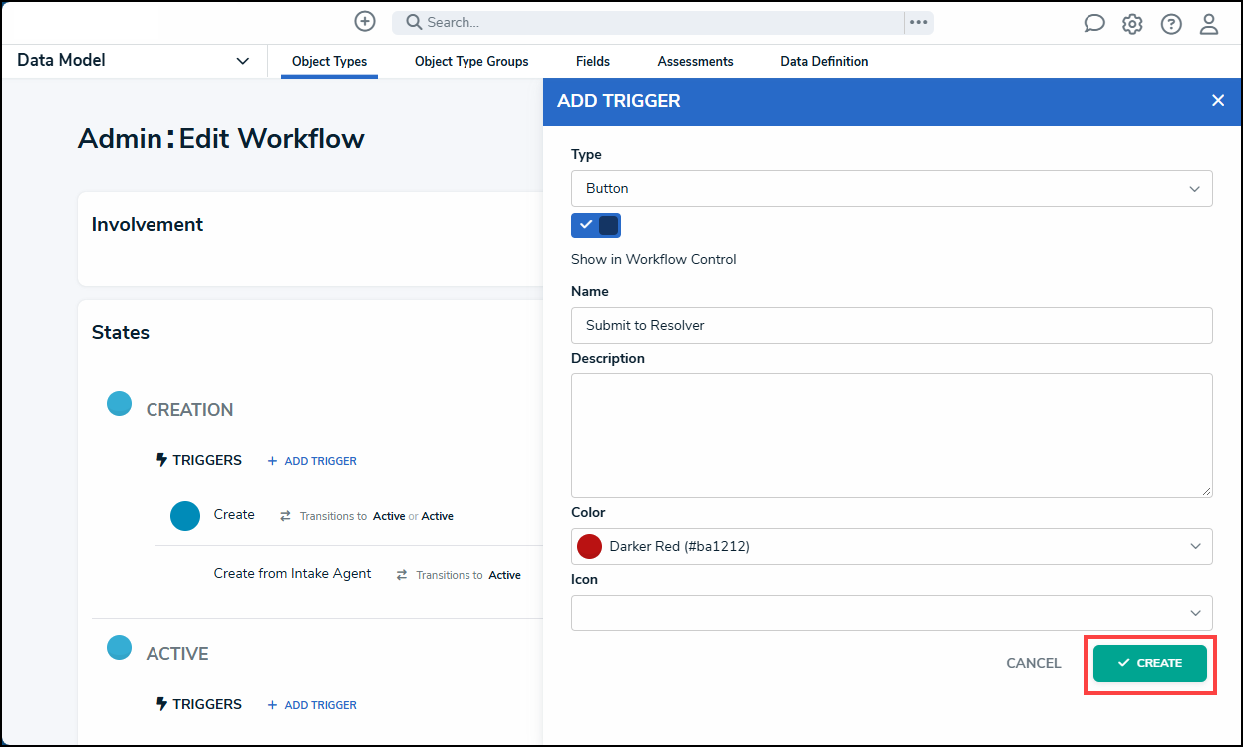
Task: Click into the Name input field
Action: [x=892, y=325]
